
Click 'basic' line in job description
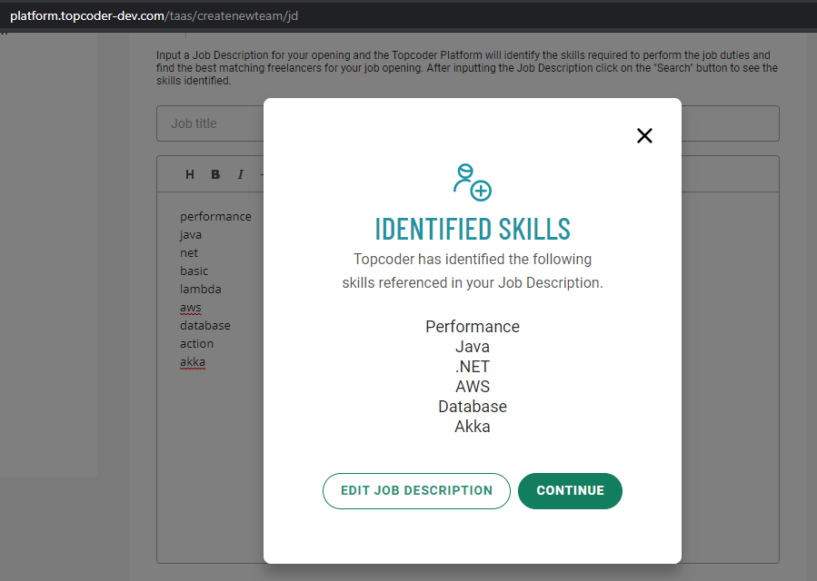coord(194,271)
